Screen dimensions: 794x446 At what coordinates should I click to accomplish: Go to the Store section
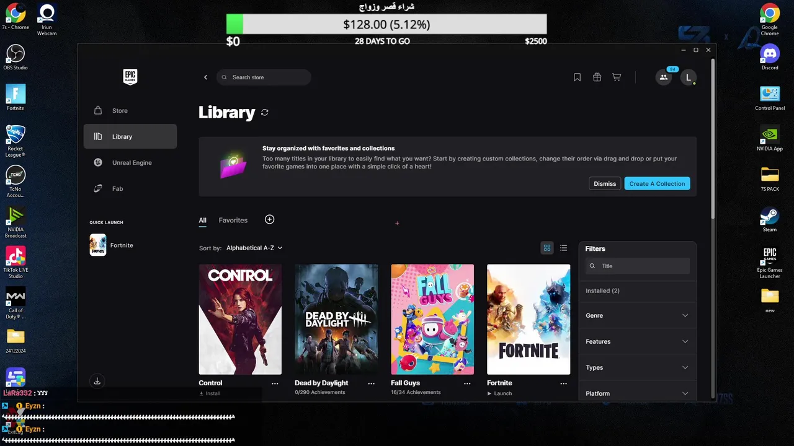coord(130,110)
